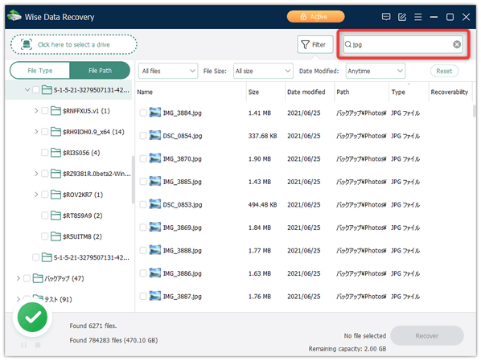Screen dimensions: 481x361
Task: Switch to the File Type tab
Action: (x=40, y=71)
